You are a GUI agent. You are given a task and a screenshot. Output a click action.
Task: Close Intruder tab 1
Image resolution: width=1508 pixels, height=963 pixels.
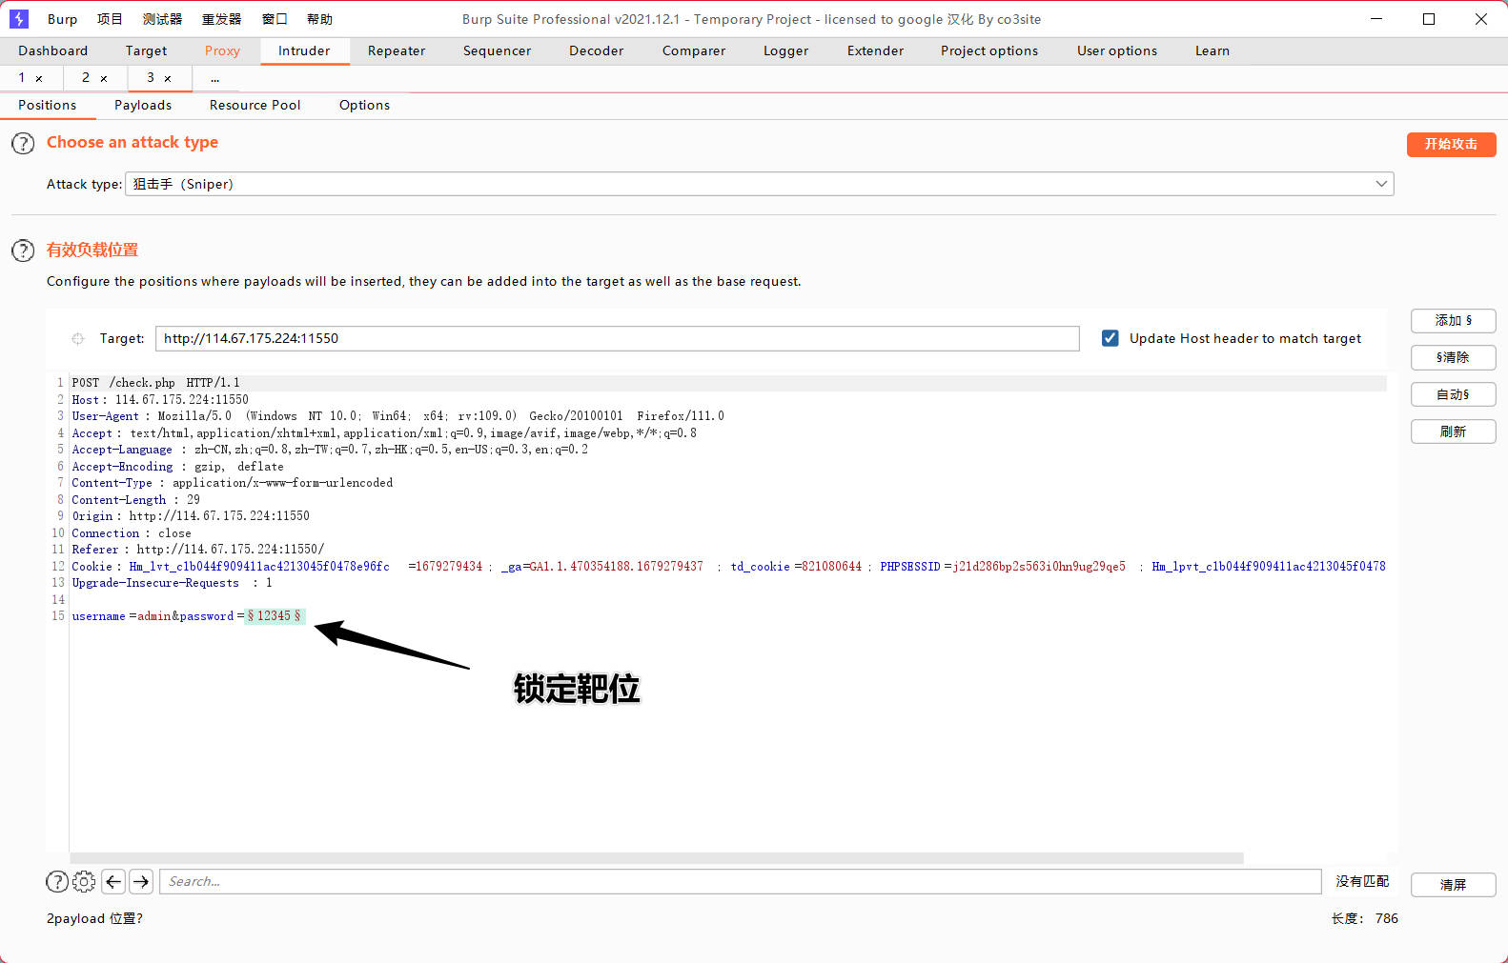(39, 79)
